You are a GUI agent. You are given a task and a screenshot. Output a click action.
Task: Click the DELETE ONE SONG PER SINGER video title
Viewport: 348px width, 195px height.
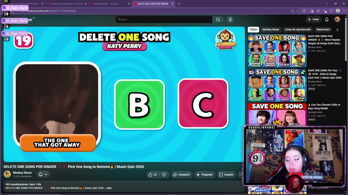pos(74,167)
